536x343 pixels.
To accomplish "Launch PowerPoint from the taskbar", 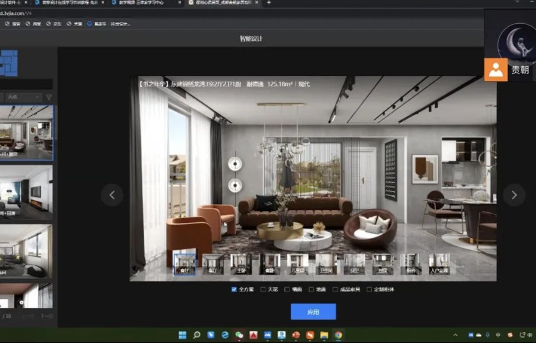I will click(296, 335).
